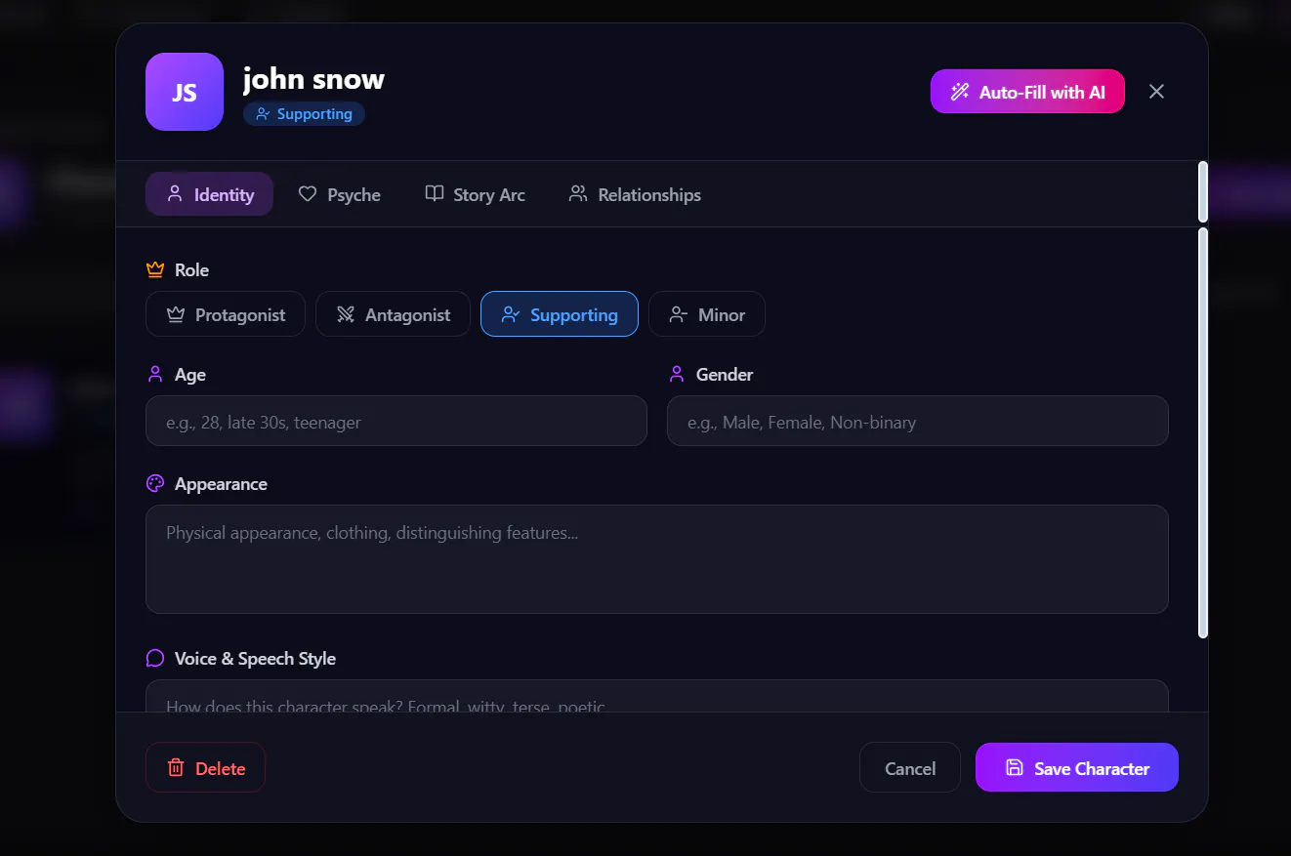Viewport: 1291px width, 856px height.
Task: Click the palette icon next to Appearance
Action: click(155, 483)
